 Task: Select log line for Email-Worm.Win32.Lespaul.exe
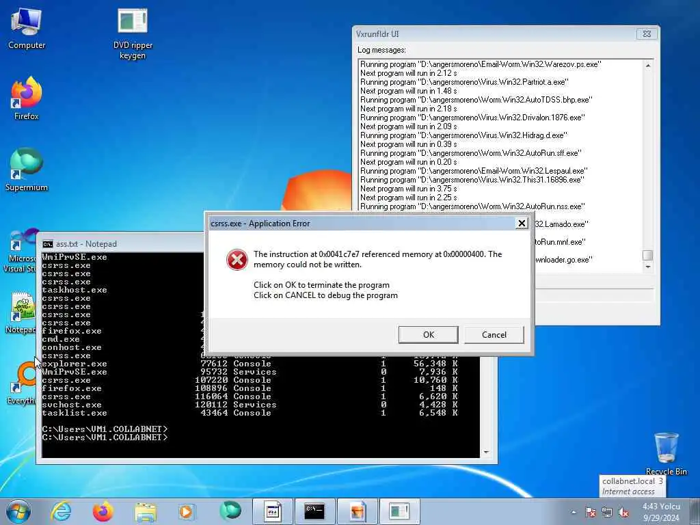pyautogui.click(x=474, y=171)
